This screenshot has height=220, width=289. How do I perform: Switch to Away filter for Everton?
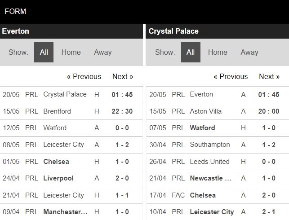coord(102,52)
